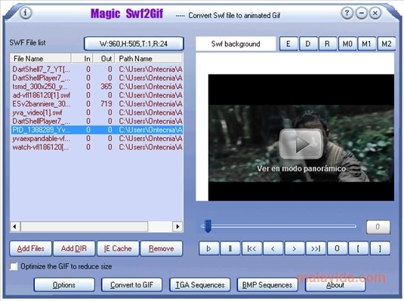404x301 pixels.
Task: Click the file list left scroll arrow
Action: 14,226
